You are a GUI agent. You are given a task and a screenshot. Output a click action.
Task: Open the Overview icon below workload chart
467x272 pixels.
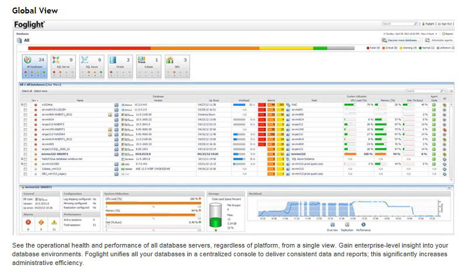pyautogui.click(x=332, y=225)
